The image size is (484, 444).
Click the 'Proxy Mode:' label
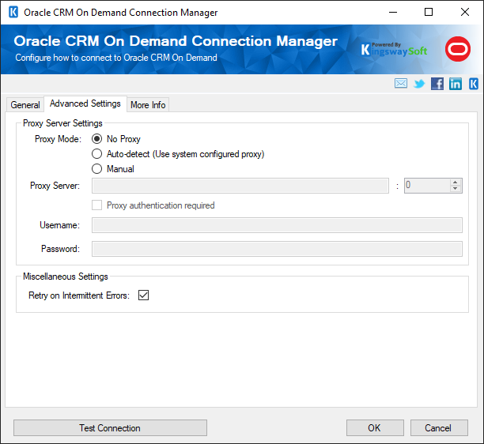[x=58, y=139]
